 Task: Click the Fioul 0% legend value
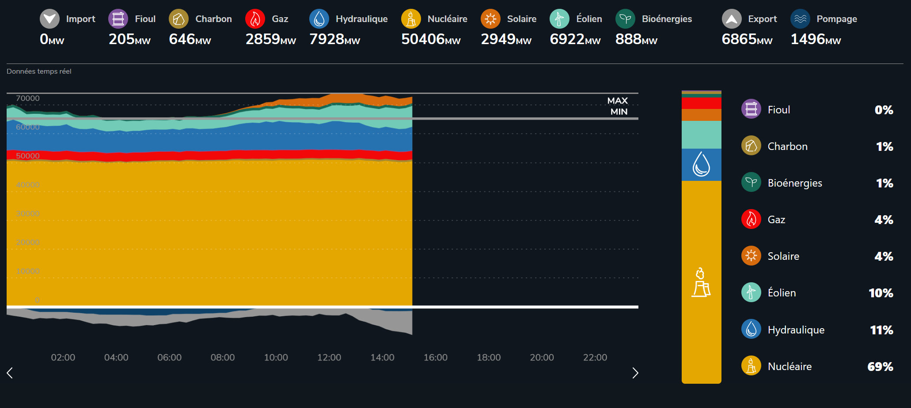click(884, 110)
